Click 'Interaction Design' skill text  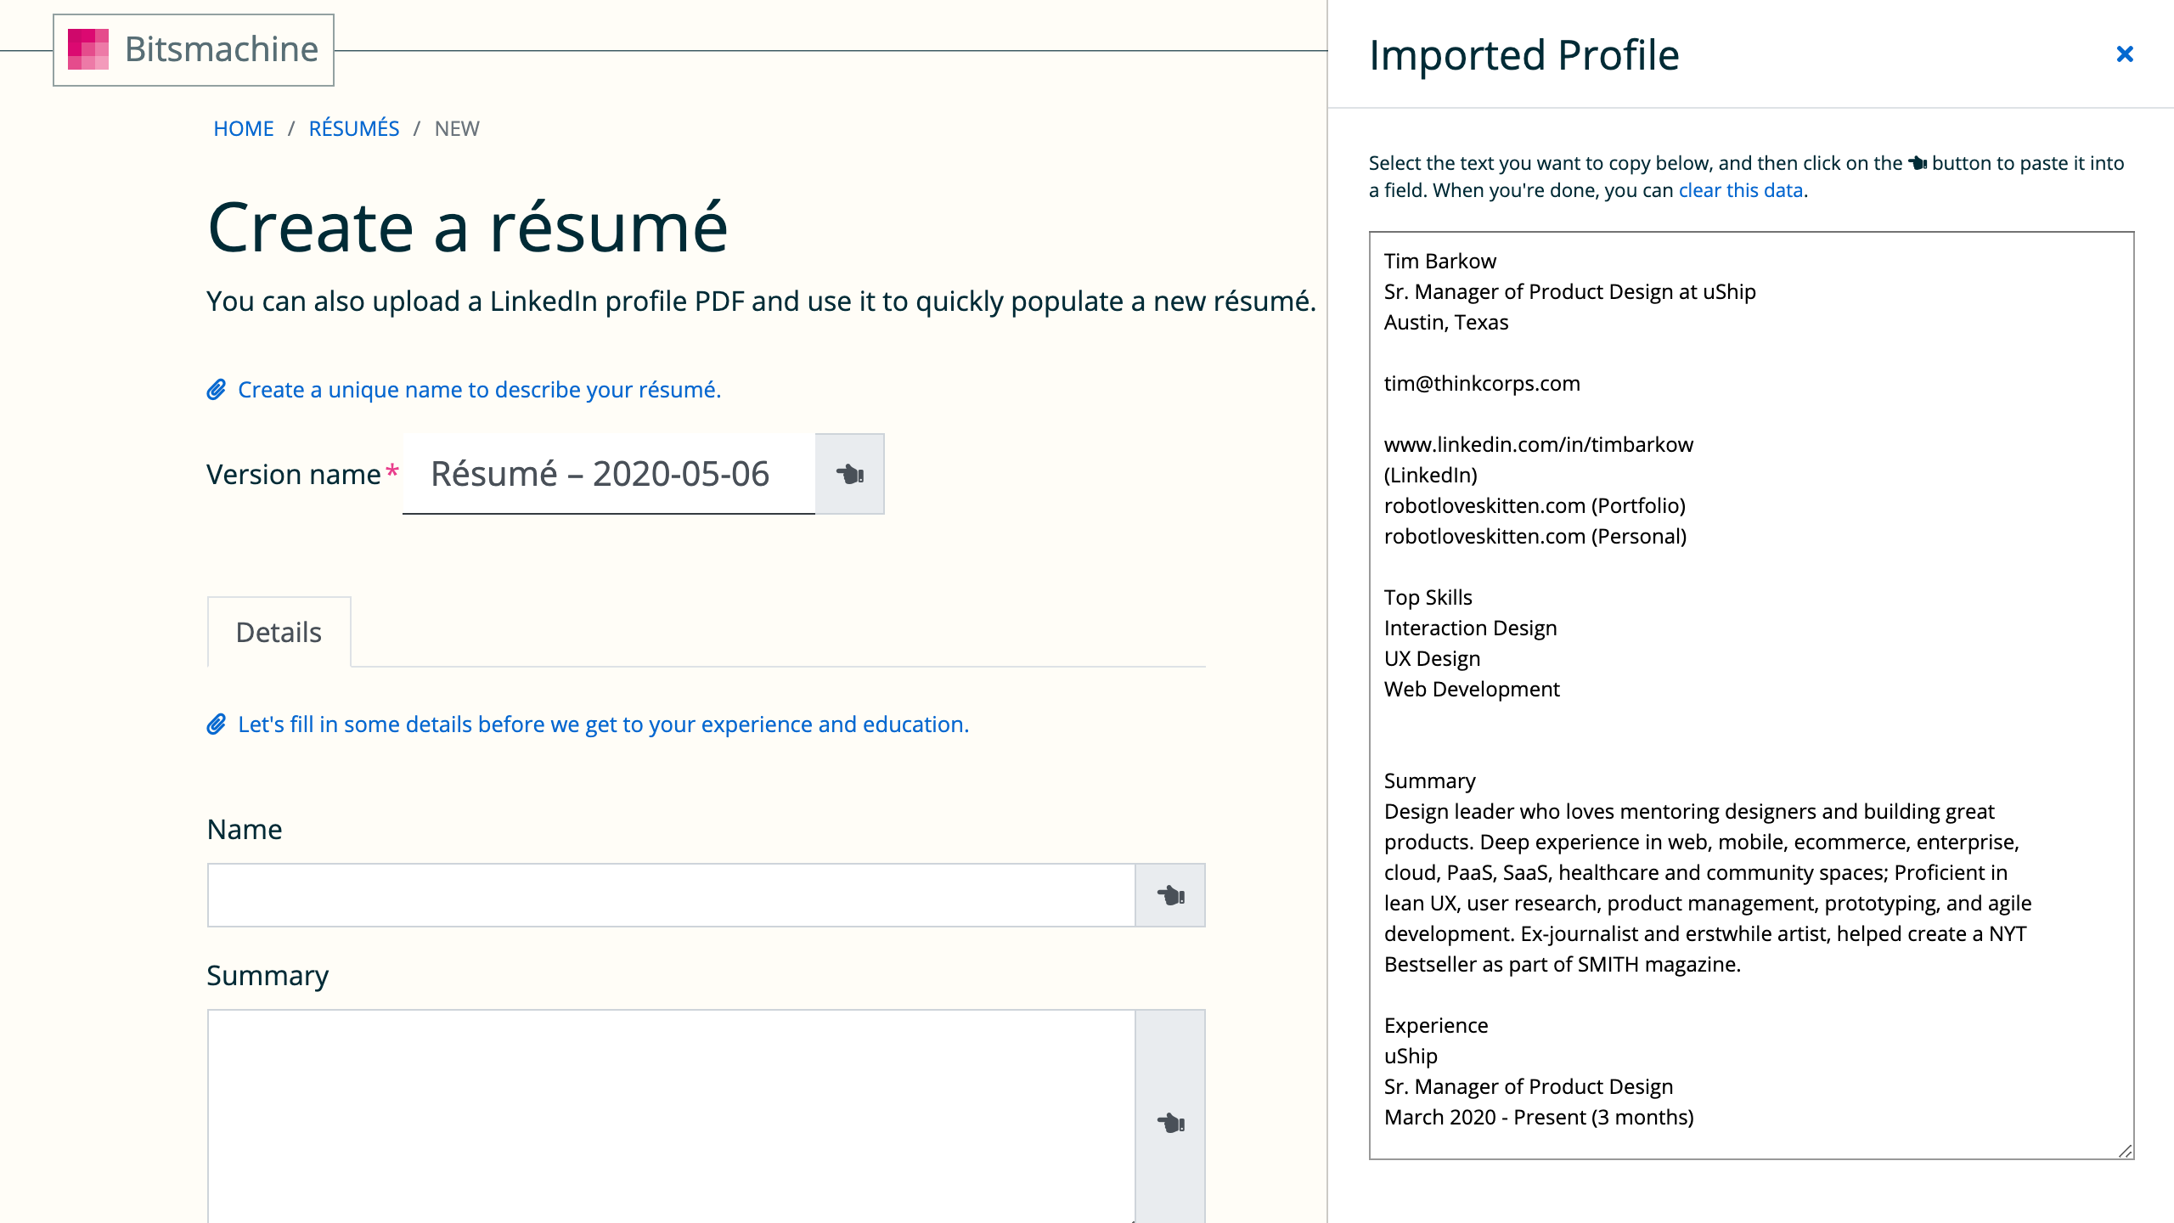point(1471,628)
